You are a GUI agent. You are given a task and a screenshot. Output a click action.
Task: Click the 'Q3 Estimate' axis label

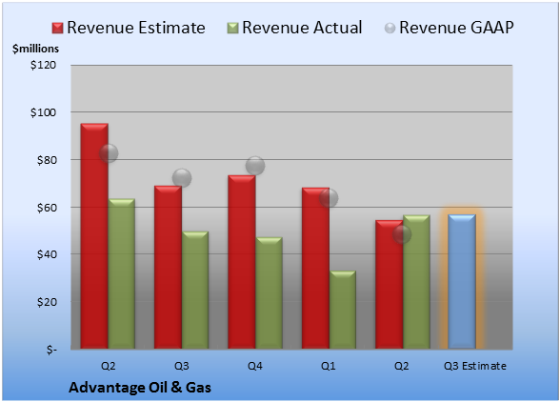(x=475, y=366)
